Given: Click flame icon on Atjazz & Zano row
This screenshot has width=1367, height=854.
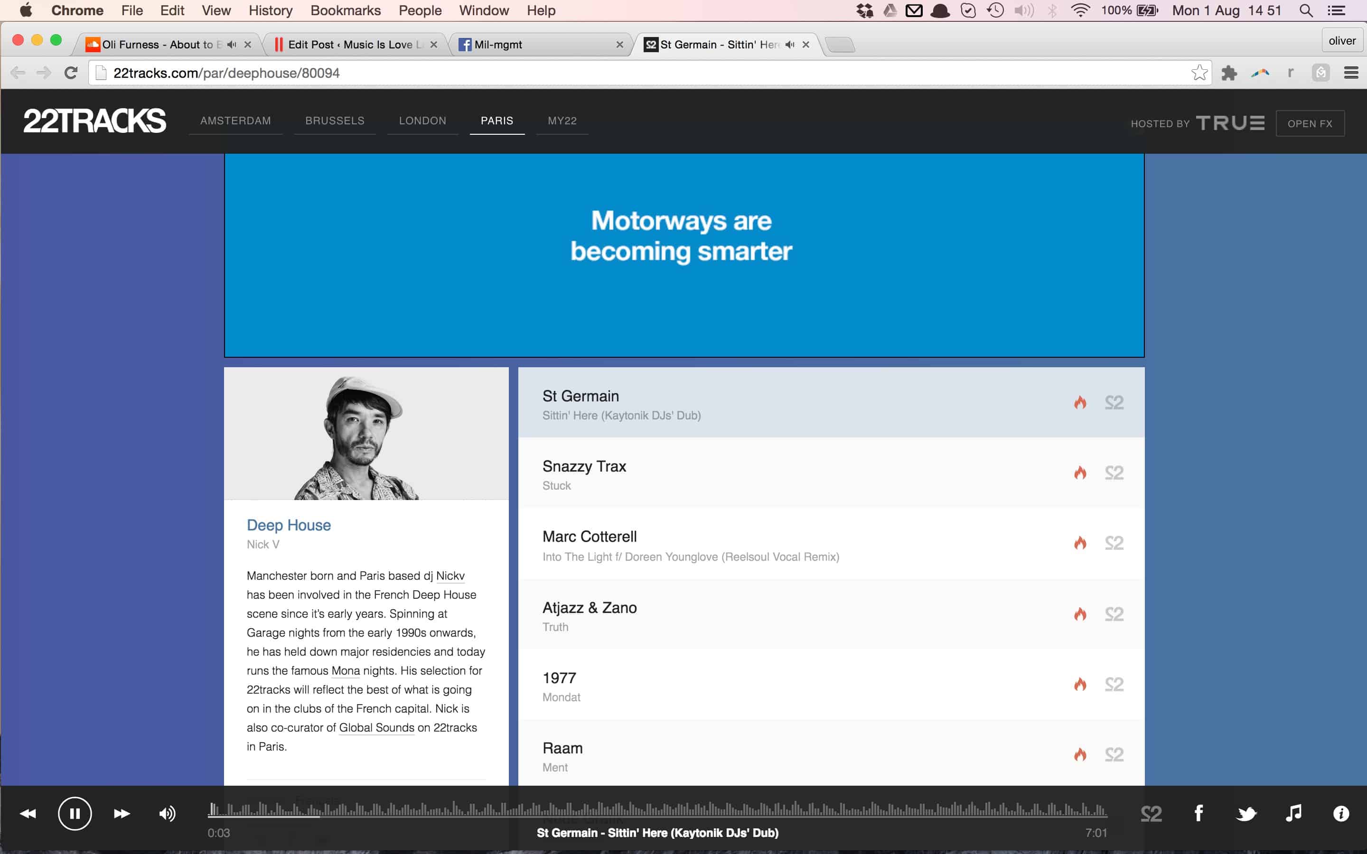Looking at the screenshot, I should [x=1080, y=614].
